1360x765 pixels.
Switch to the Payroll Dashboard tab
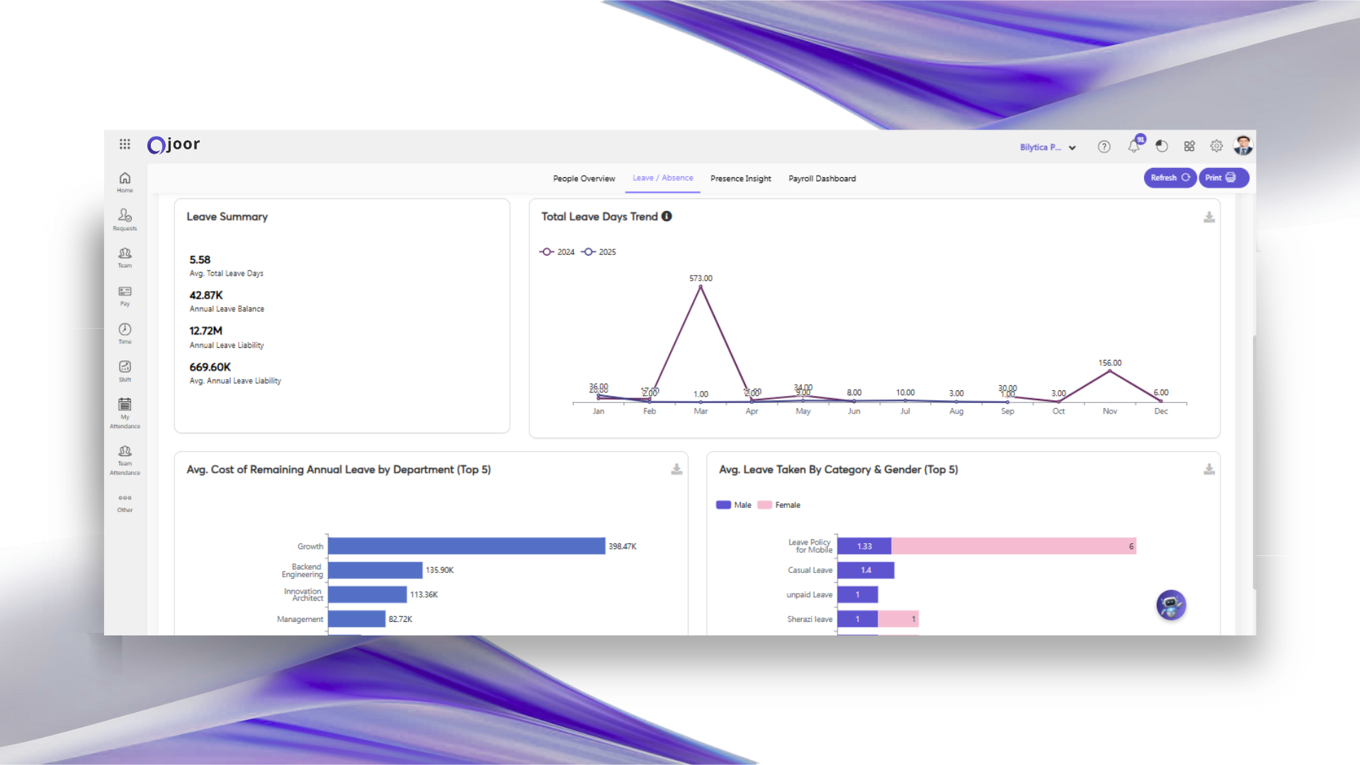[x=822, y=178]
